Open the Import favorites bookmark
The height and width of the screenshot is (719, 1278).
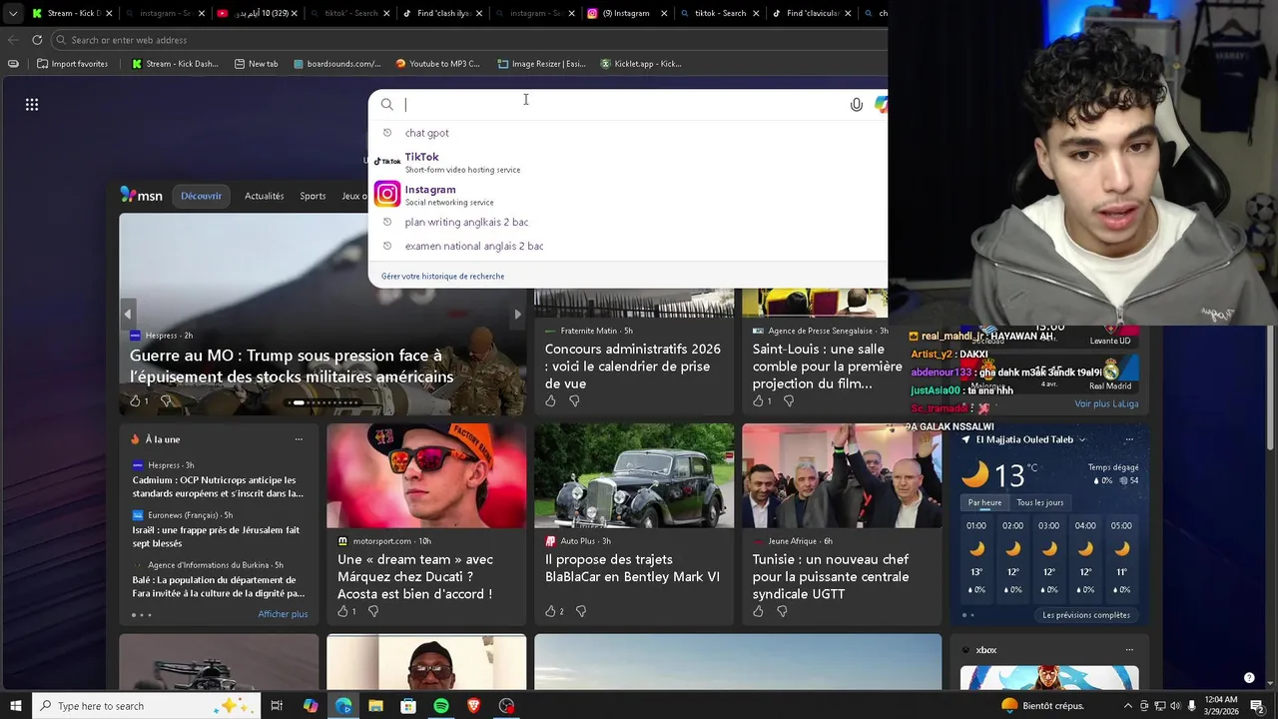72,64
